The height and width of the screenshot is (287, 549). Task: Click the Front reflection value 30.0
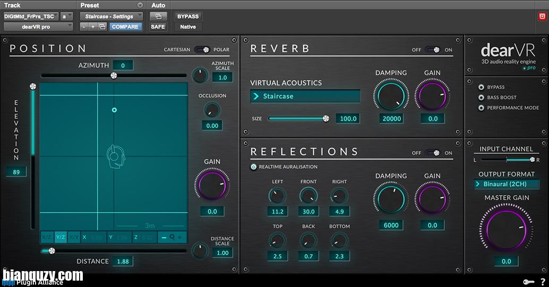click(308, 211)
